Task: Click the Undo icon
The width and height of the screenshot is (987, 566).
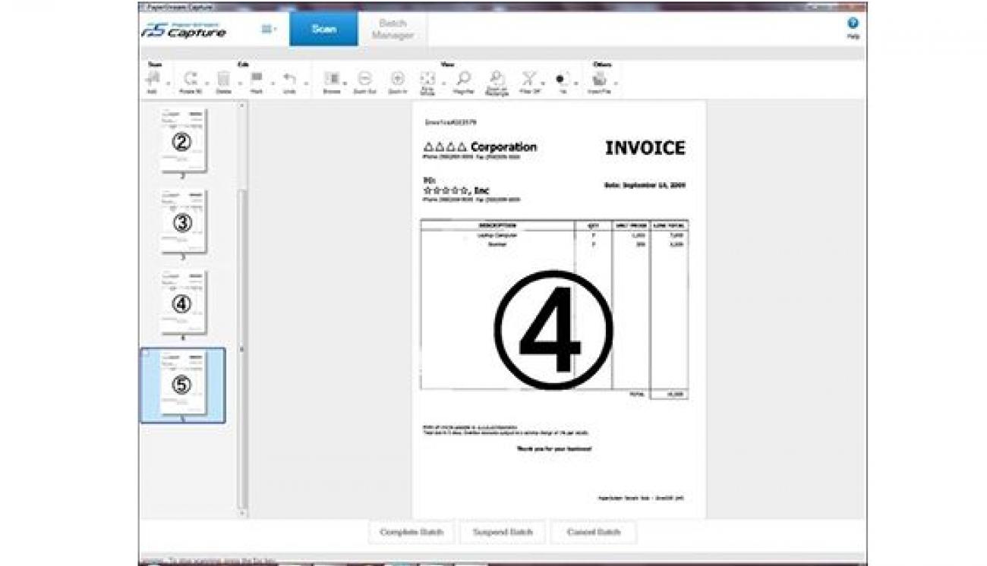Action: coord(289,79)
